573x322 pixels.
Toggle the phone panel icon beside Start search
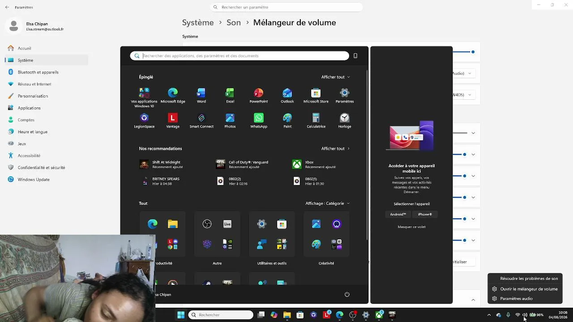click(355, 56)
